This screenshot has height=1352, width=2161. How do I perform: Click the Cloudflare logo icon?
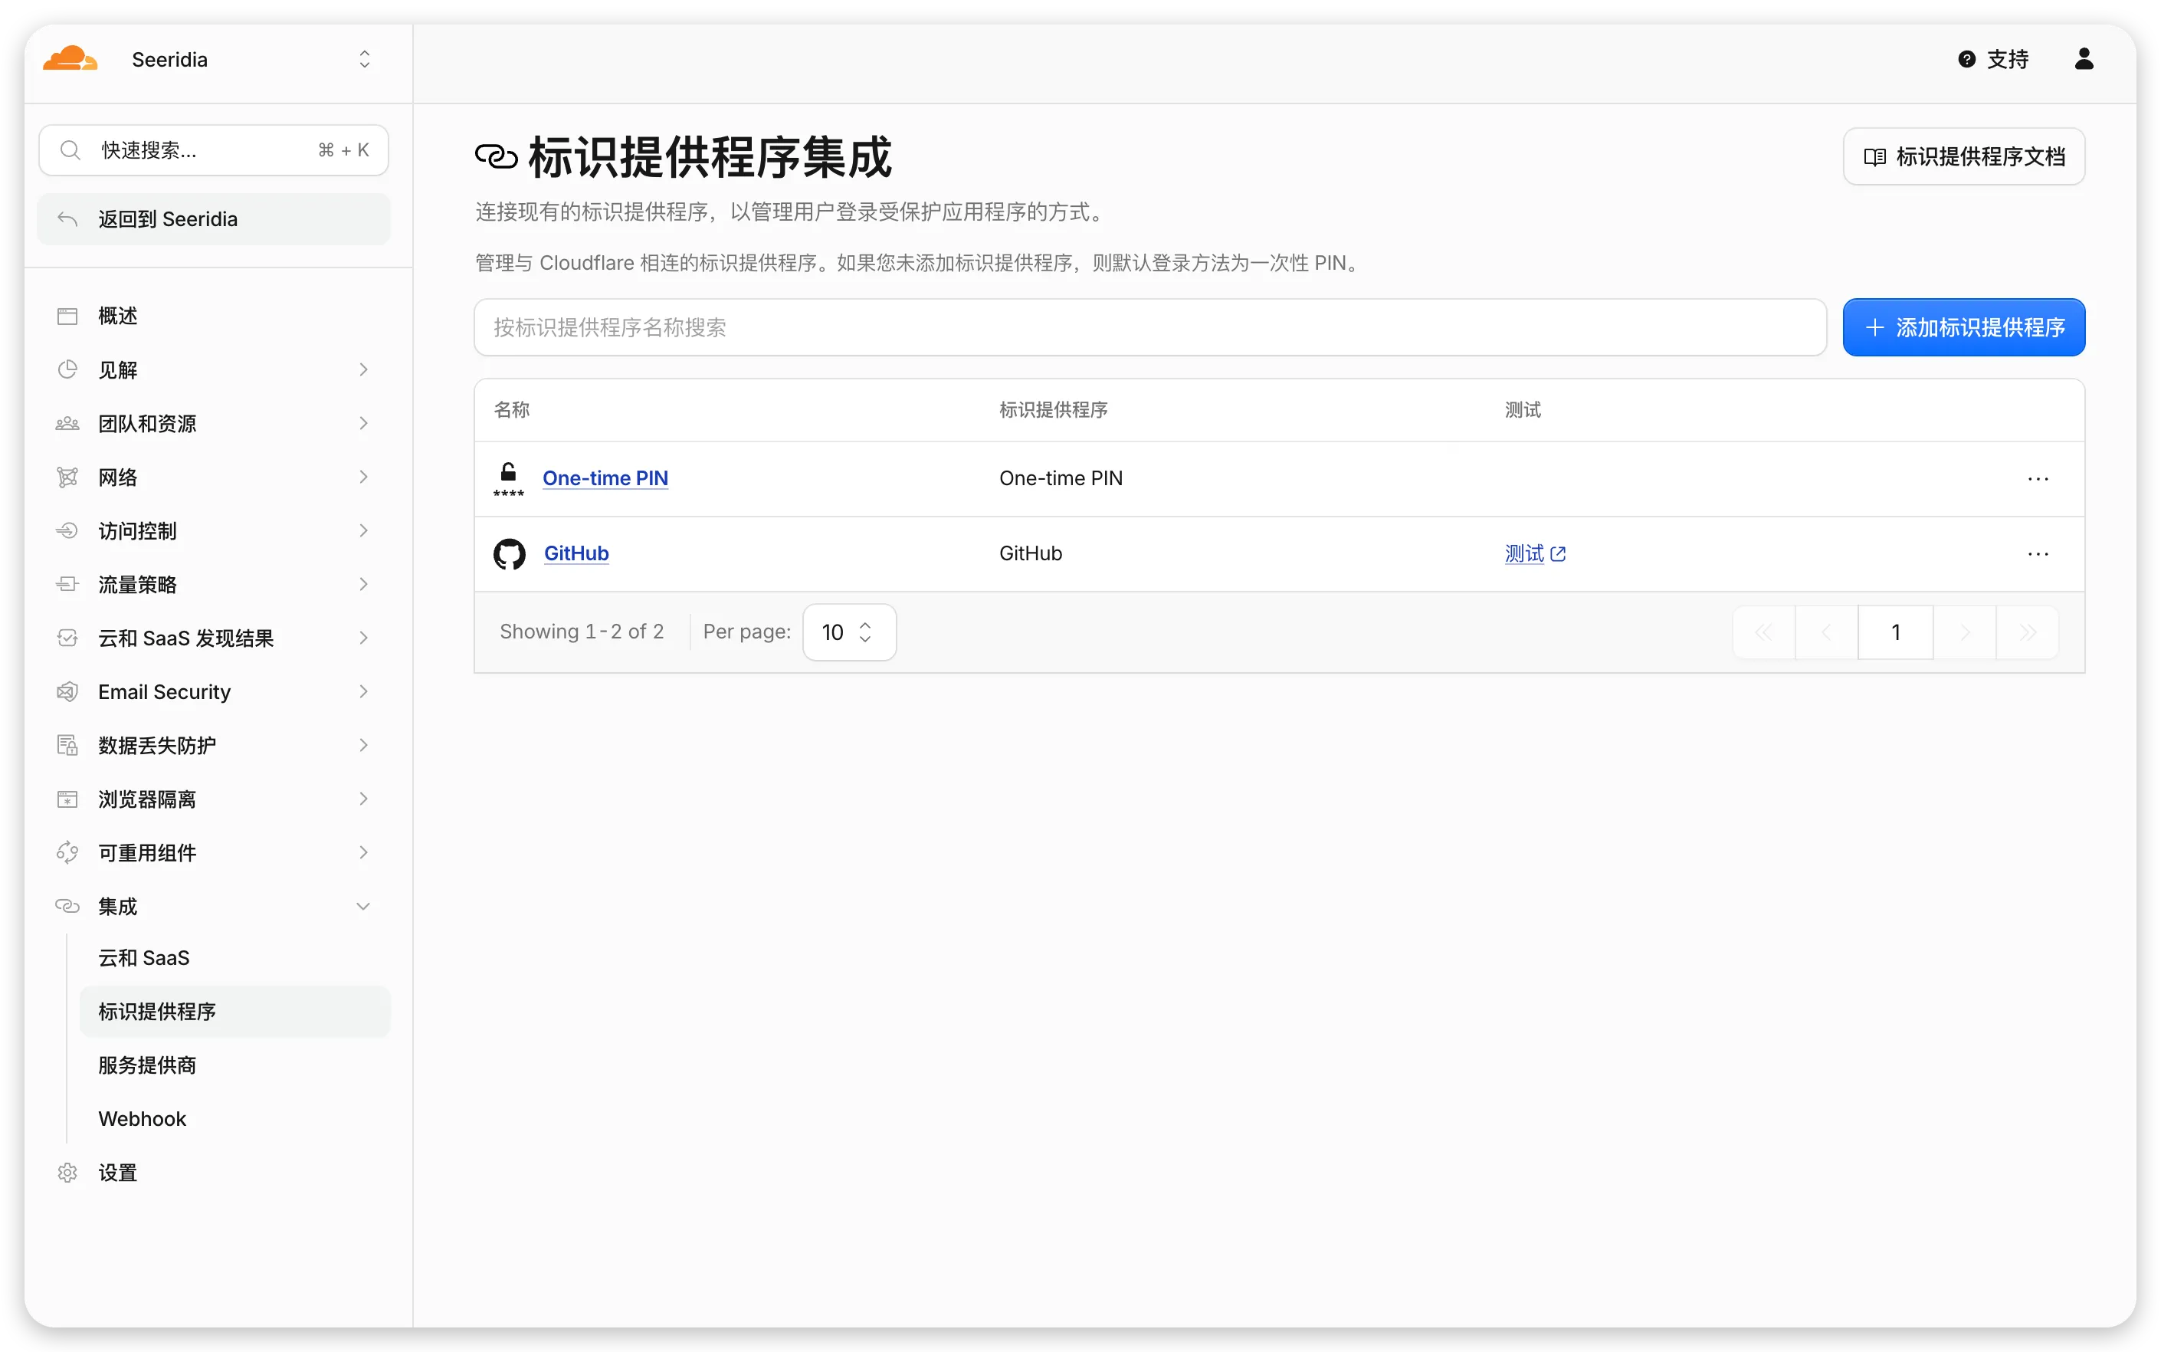[x=70, y=59]
